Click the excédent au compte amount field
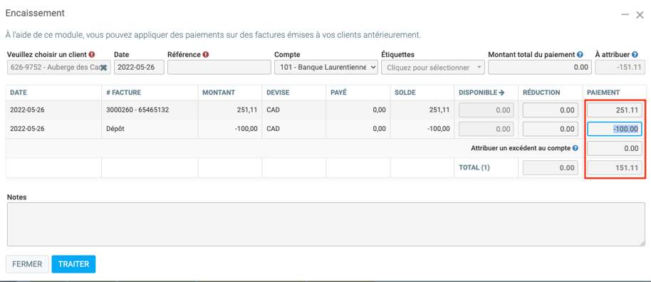 tap(615, 148)
